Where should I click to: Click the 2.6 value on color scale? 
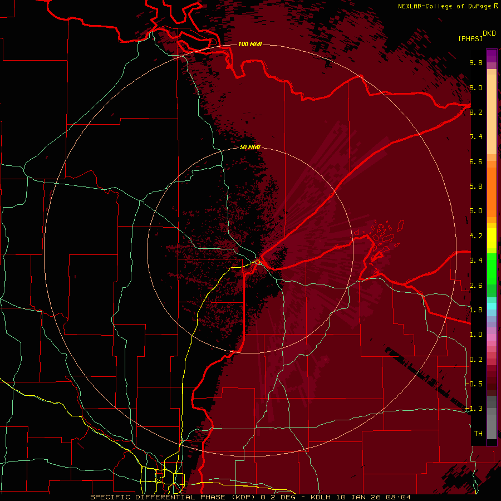(x=476, y=285)
